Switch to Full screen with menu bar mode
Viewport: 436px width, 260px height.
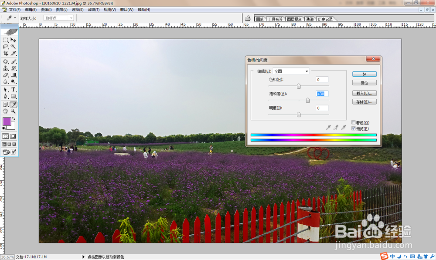click(x=9, y=145)
